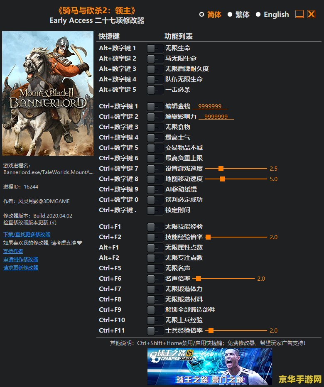Toggle 无限技能经验 switch

click(155, 227)
